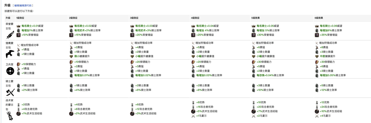Click the portrait icon beside +35%荣誉增益

point(317,35)
